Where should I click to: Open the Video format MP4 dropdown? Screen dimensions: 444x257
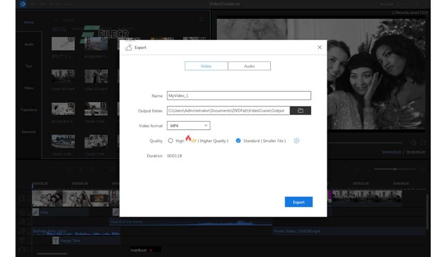coord(189,125)
